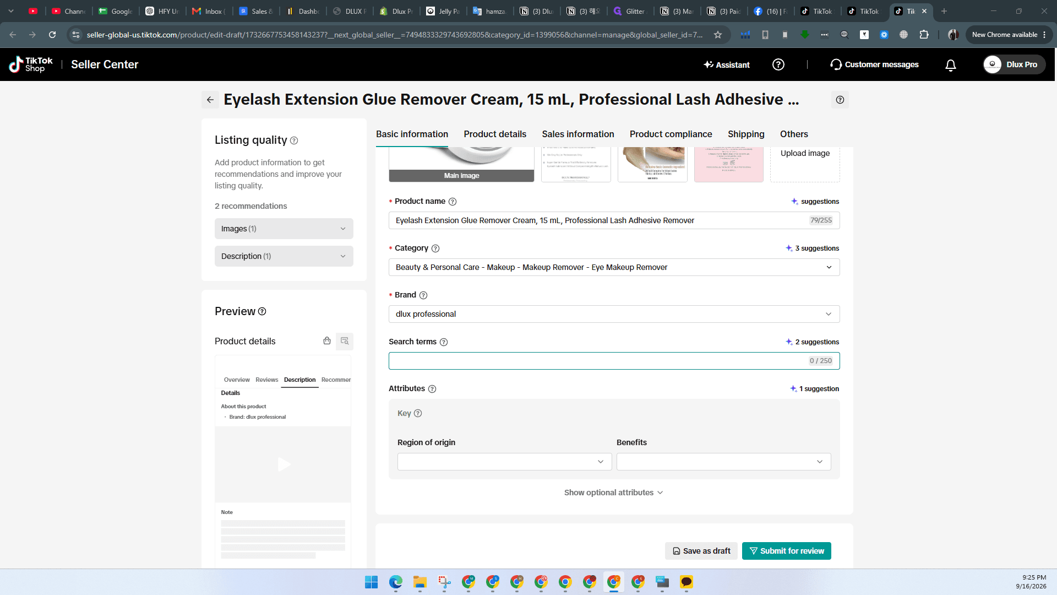
Task: View the 2 search terms suggestions
Action: pyautogui.click(x=813, y=342)
